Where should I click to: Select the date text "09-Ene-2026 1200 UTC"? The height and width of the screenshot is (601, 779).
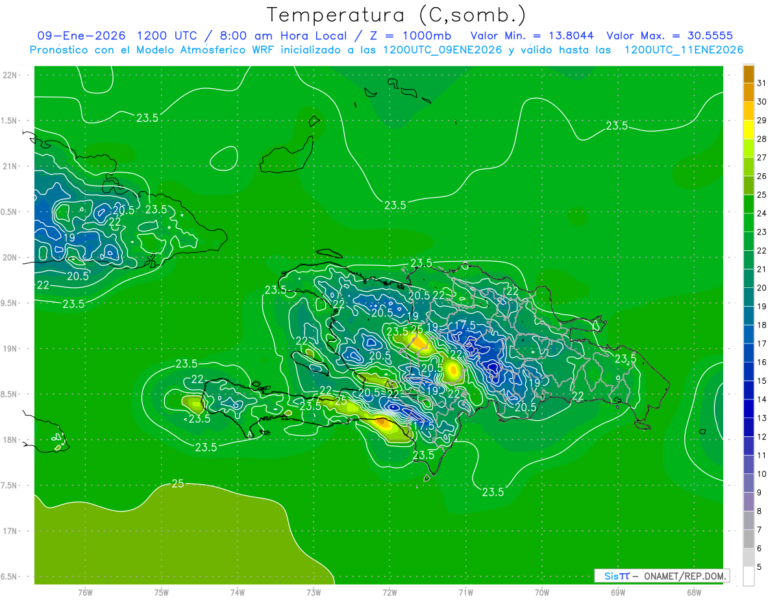click(x=116, y=36)
